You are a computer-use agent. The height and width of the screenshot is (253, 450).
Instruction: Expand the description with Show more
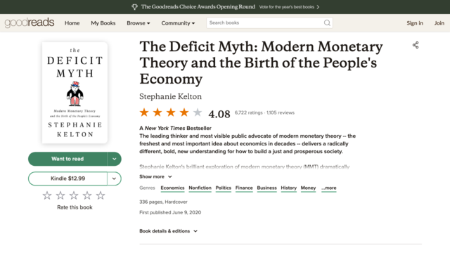point(155,176)
